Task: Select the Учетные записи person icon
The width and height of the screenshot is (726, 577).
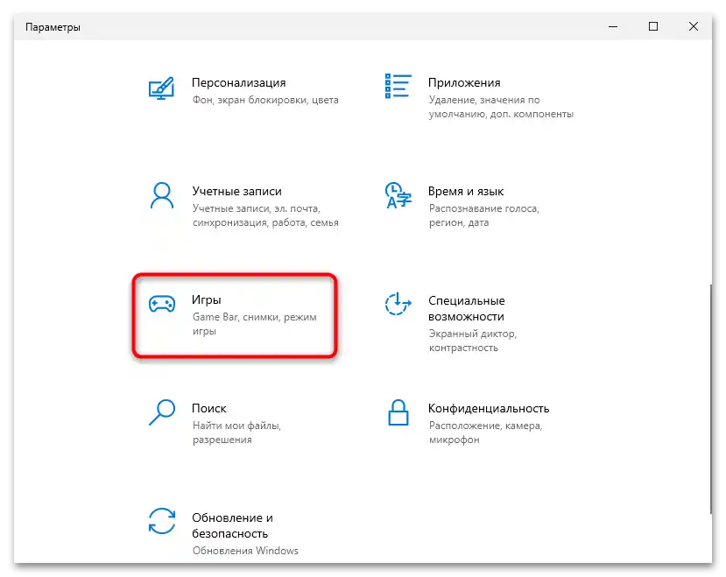Action: coord(162,196)
